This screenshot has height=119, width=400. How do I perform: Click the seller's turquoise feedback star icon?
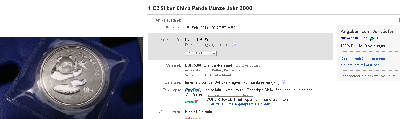tap(372, 38)
